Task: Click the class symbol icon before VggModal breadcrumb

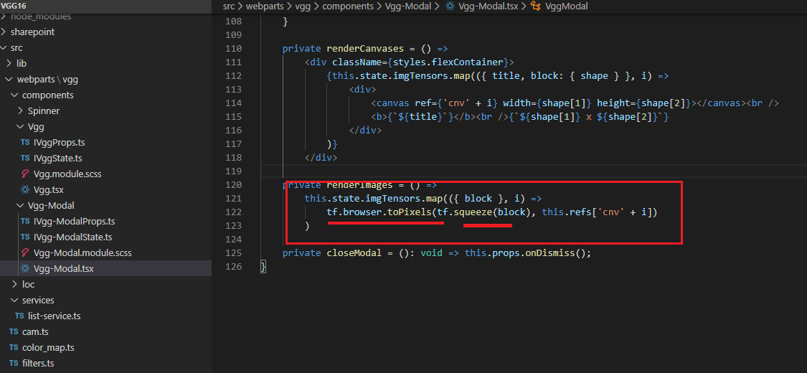Action: point(535,6)
